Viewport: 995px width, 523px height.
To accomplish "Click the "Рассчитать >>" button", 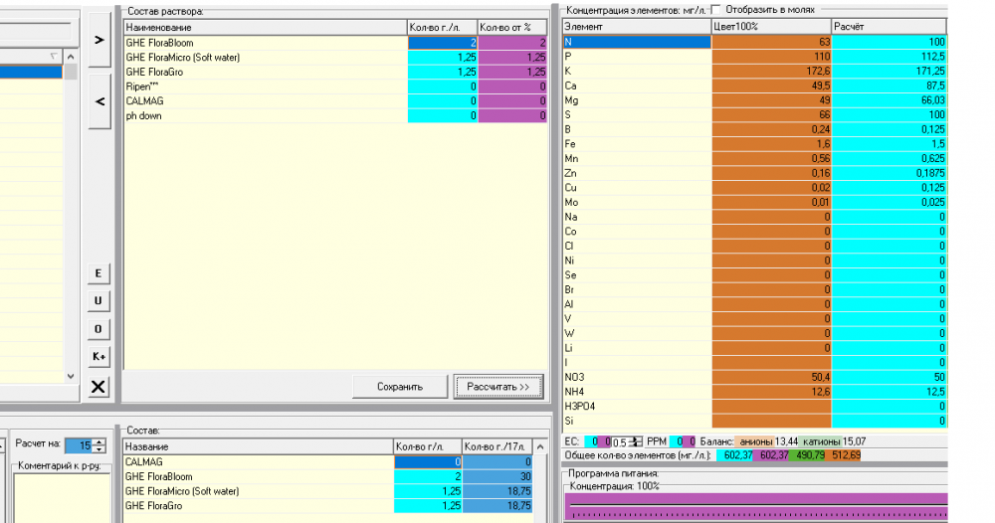I will [x=498, y=387].
